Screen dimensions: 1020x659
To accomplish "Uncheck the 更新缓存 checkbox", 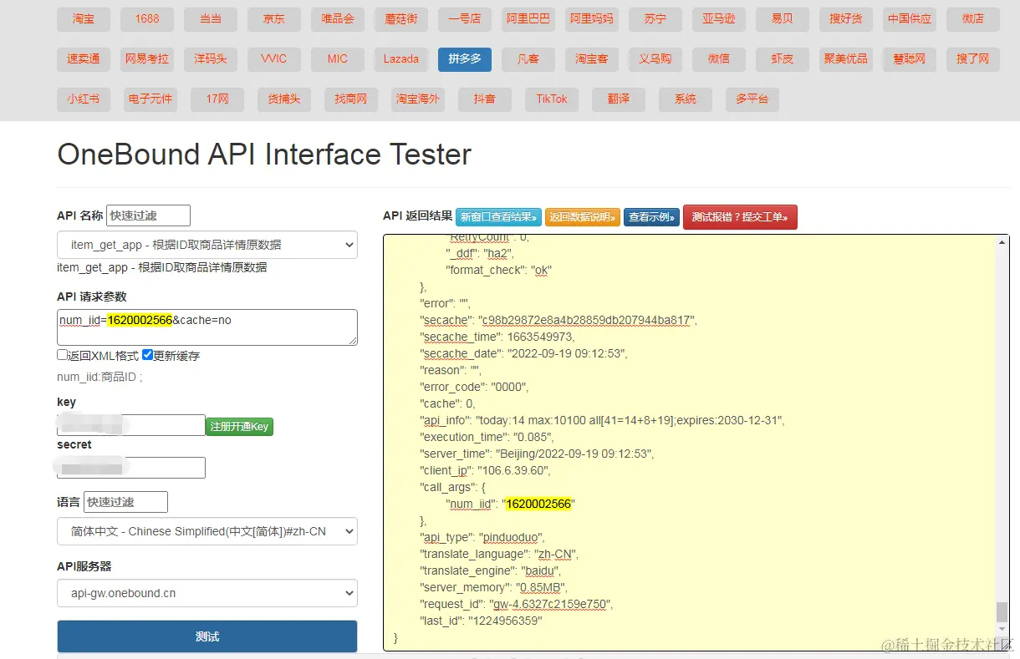I will [x=148, y=355].
